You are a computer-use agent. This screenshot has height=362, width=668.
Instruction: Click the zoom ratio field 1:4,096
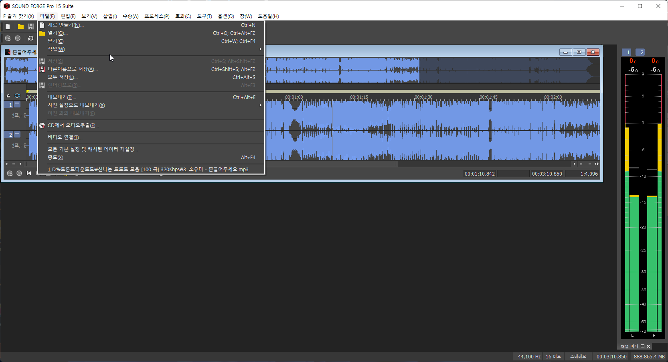coord(582,174)
